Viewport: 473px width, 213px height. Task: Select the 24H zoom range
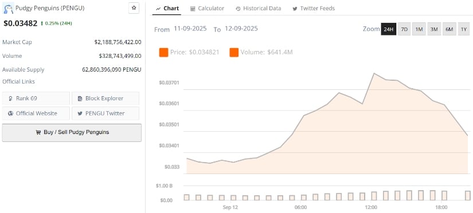pos(389,29)
